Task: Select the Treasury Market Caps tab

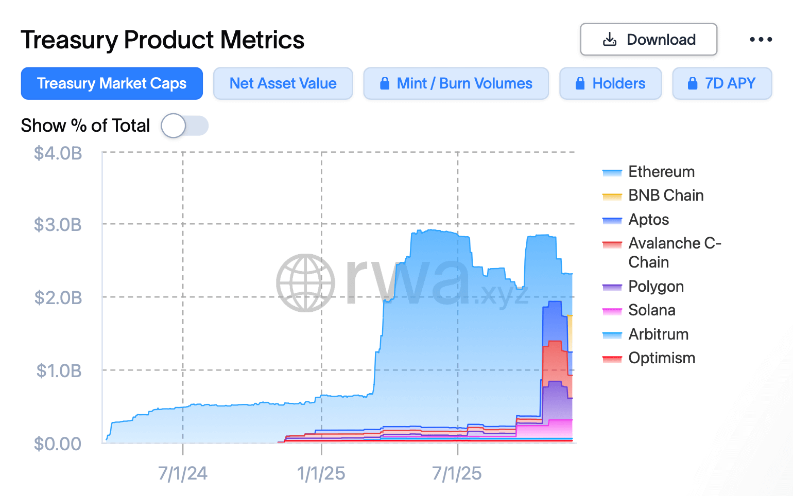Action: click(112, 83)
